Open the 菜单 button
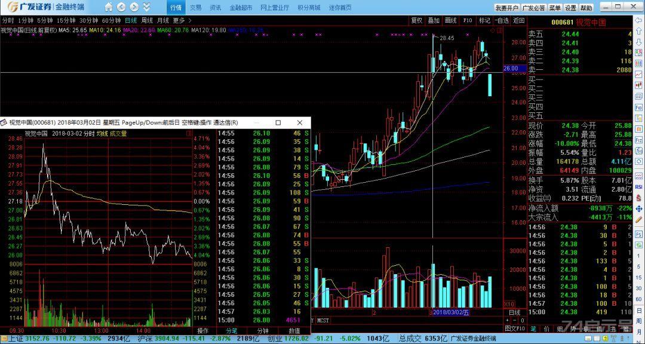 pos(555,8)
